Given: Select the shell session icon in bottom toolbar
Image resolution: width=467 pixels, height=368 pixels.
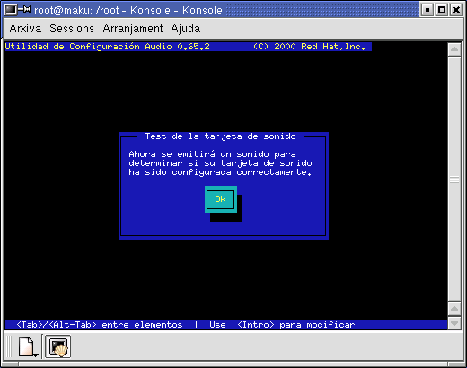Looking at the screenshot, I should [58, 346].
